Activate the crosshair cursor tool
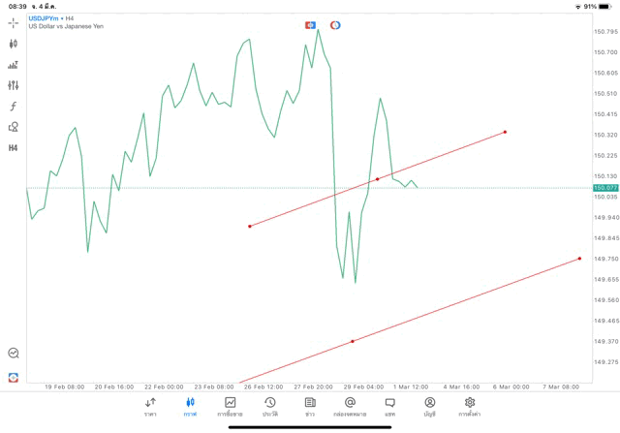Viewport: 620px width, 433px height. coord(14,22)
